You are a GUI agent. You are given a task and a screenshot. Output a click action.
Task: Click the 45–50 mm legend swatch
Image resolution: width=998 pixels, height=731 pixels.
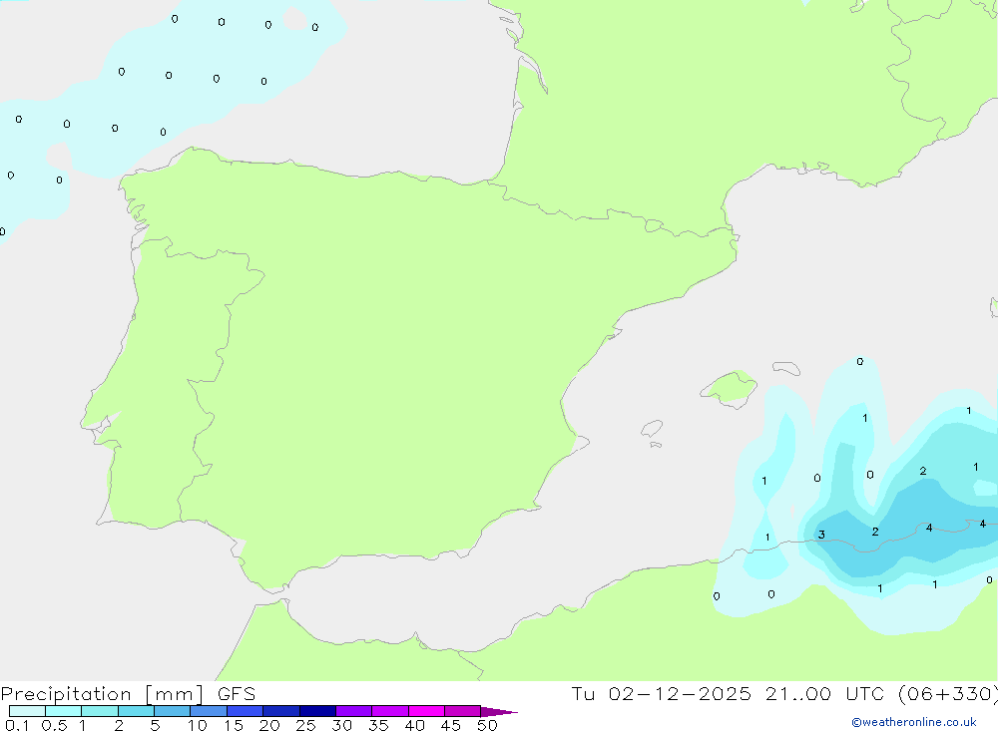coord(463,711)
